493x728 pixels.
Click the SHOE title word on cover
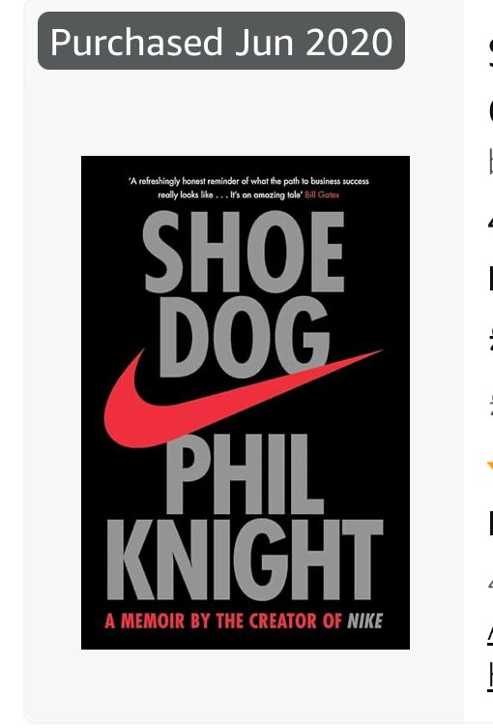pyautogui.click(x=243, y=251)
